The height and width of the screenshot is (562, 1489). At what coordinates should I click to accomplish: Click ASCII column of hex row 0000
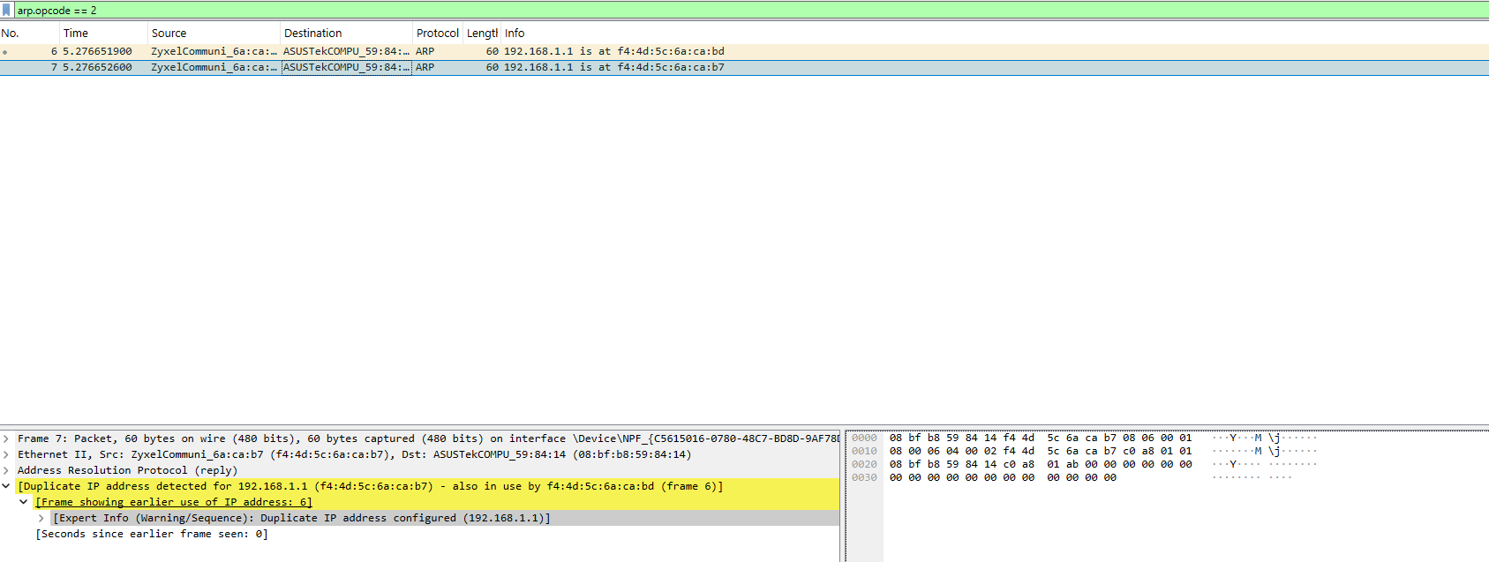[x=1264, y=438]
